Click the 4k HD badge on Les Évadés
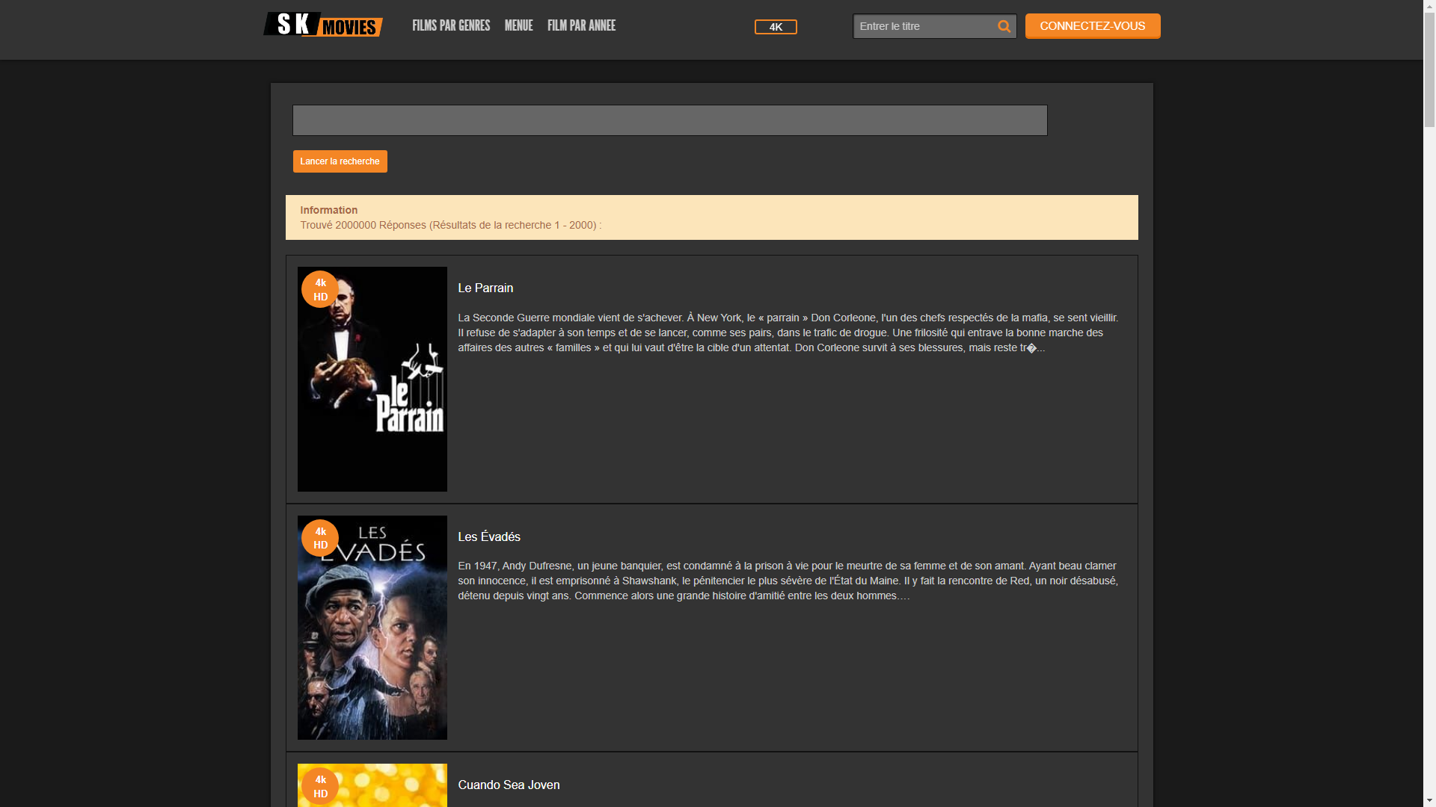Screen dimensions: 1436x807 pyautogui.click(x=320, y=538)
